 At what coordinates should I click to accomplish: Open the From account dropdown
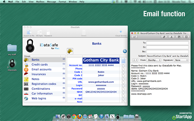154,60
